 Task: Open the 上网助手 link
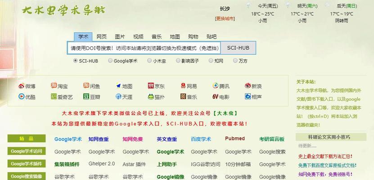click(167, 164)
